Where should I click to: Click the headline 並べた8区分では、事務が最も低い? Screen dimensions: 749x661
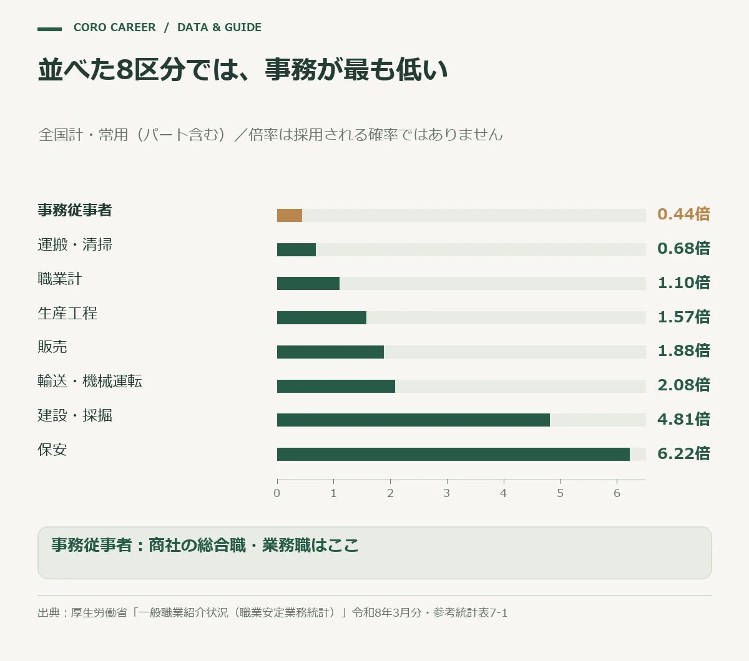[243, 69]
